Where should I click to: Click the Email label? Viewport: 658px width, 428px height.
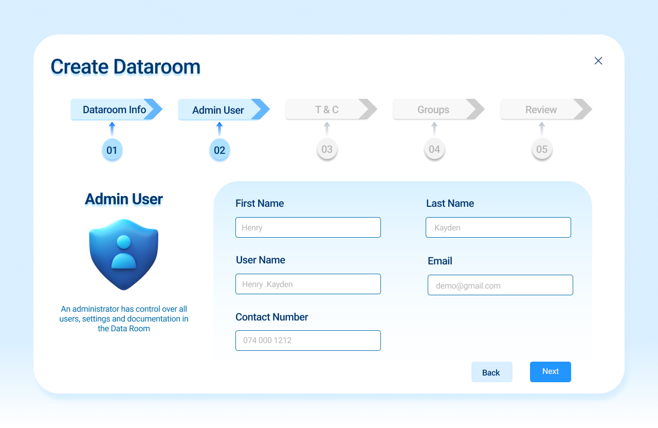(440, 261)
